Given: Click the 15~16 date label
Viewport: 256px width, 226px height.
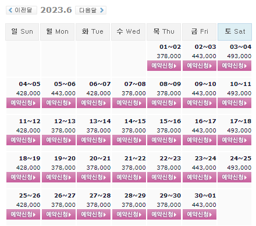Looking at the screenshot, I should pyautogui.click(x=170, y=121).
